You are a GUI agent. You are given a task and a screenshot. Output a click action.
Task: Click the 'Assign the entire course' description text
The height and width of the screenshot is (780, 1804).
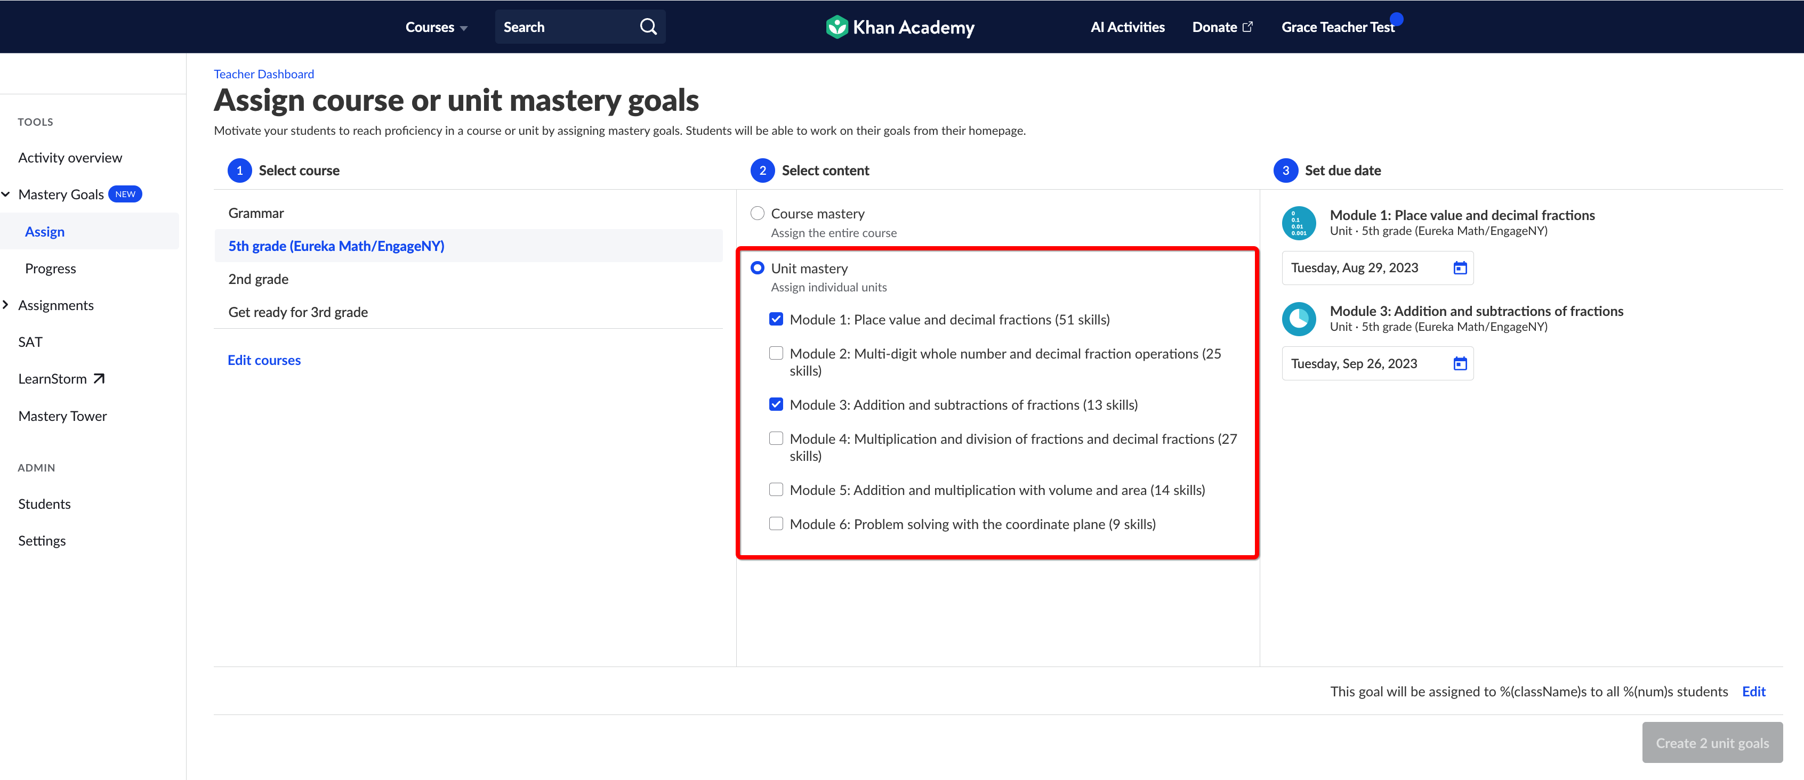pos(833,233)
